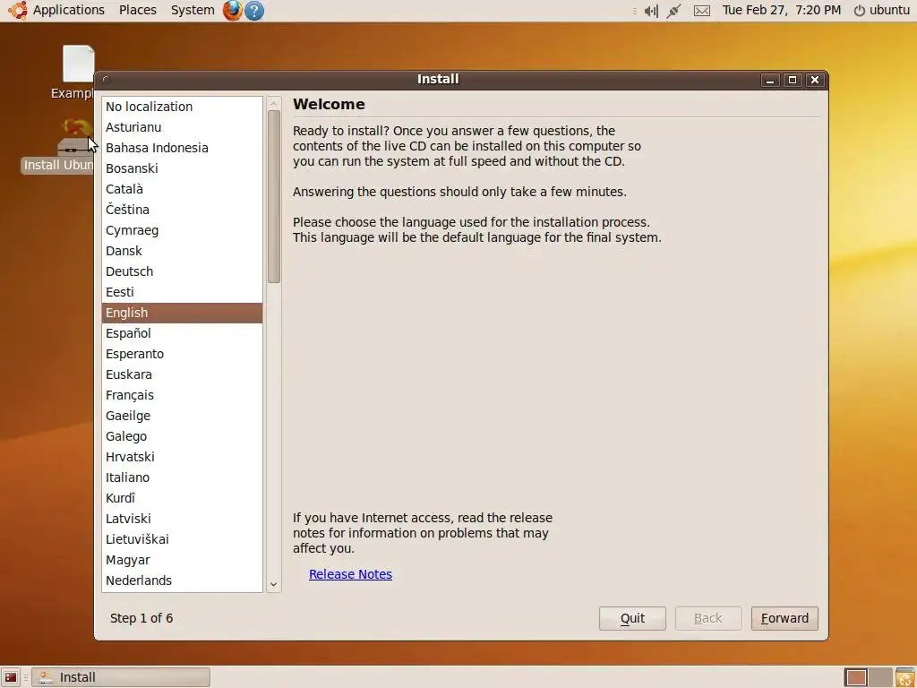Close the Install window
Screen dimensions: 917x688
[815, 80]
